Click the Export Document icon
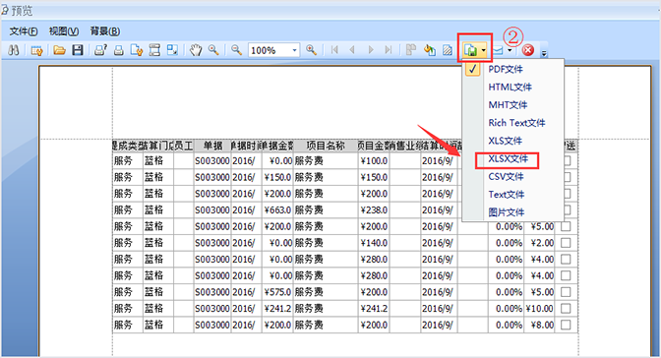The width and height of the screenshot is (661, 358). 470,50
